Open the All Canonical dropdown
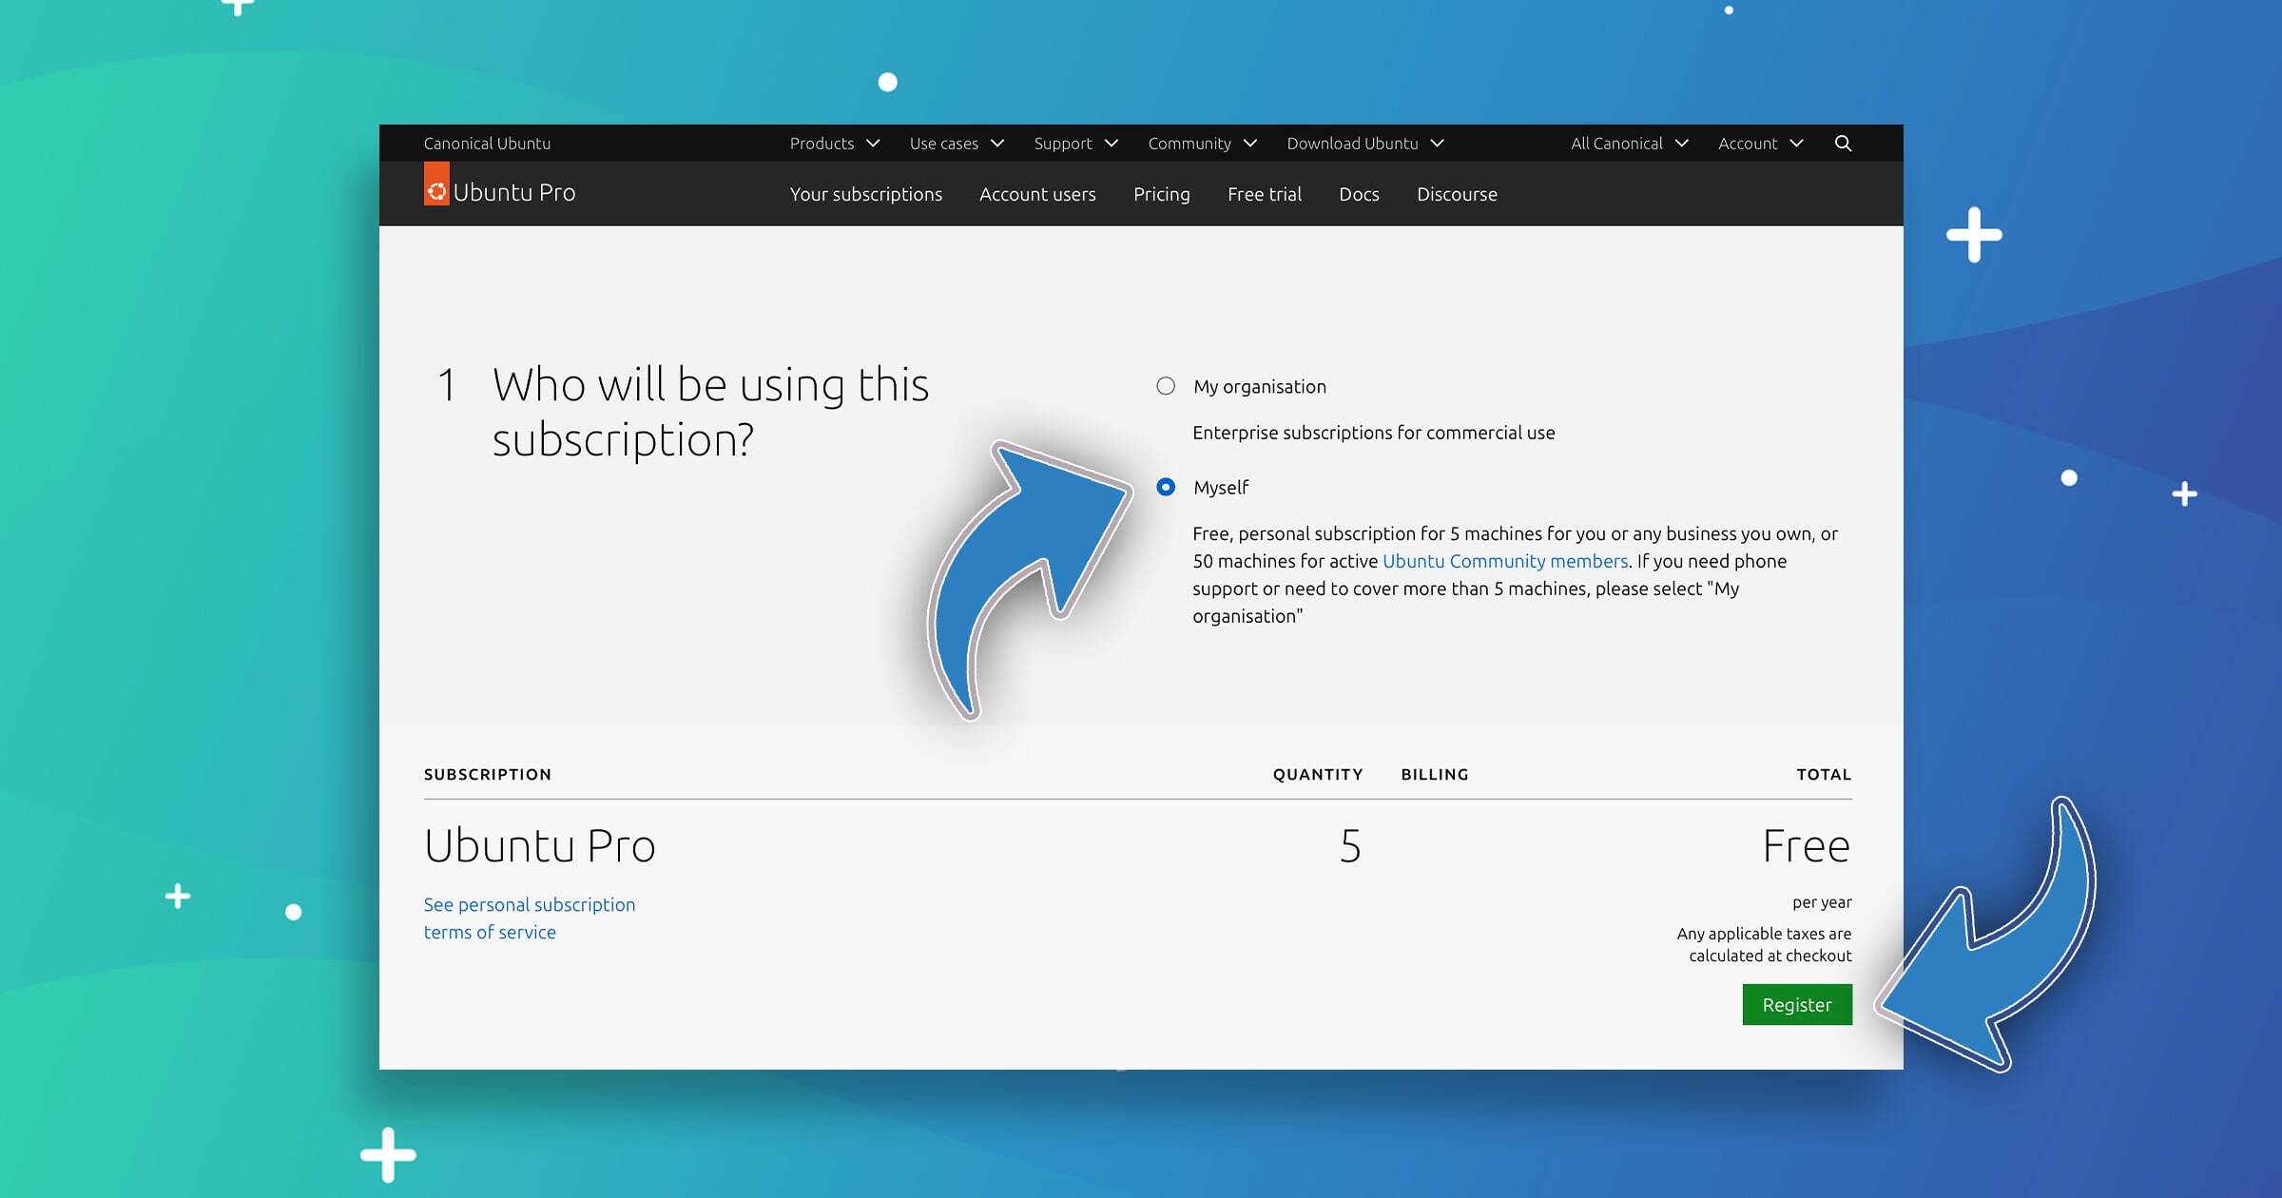Image resolution: width=2282 pixels, height=1198 pixels. [1630, 144]
